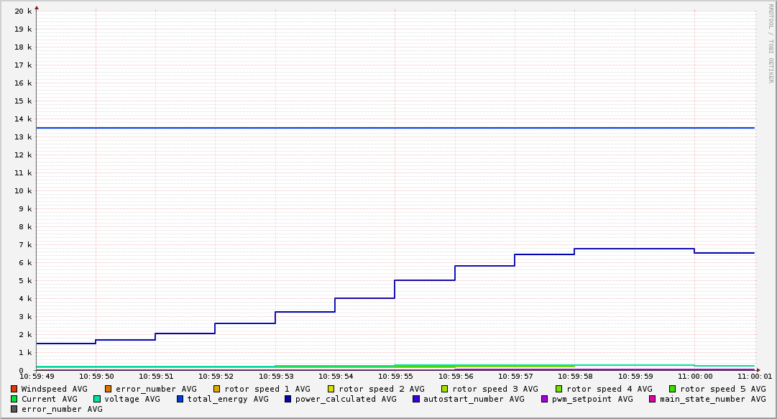Click the 10:59:49 start time label
The image size is (777, 419).
36,376
